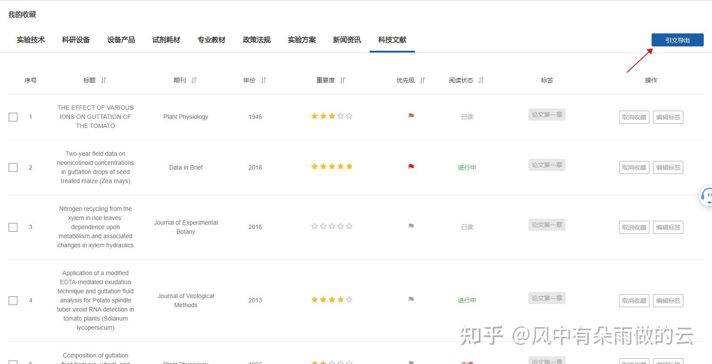Open the title "Application of a modified EDTA-mediated exudation technique"

[96, 300]
